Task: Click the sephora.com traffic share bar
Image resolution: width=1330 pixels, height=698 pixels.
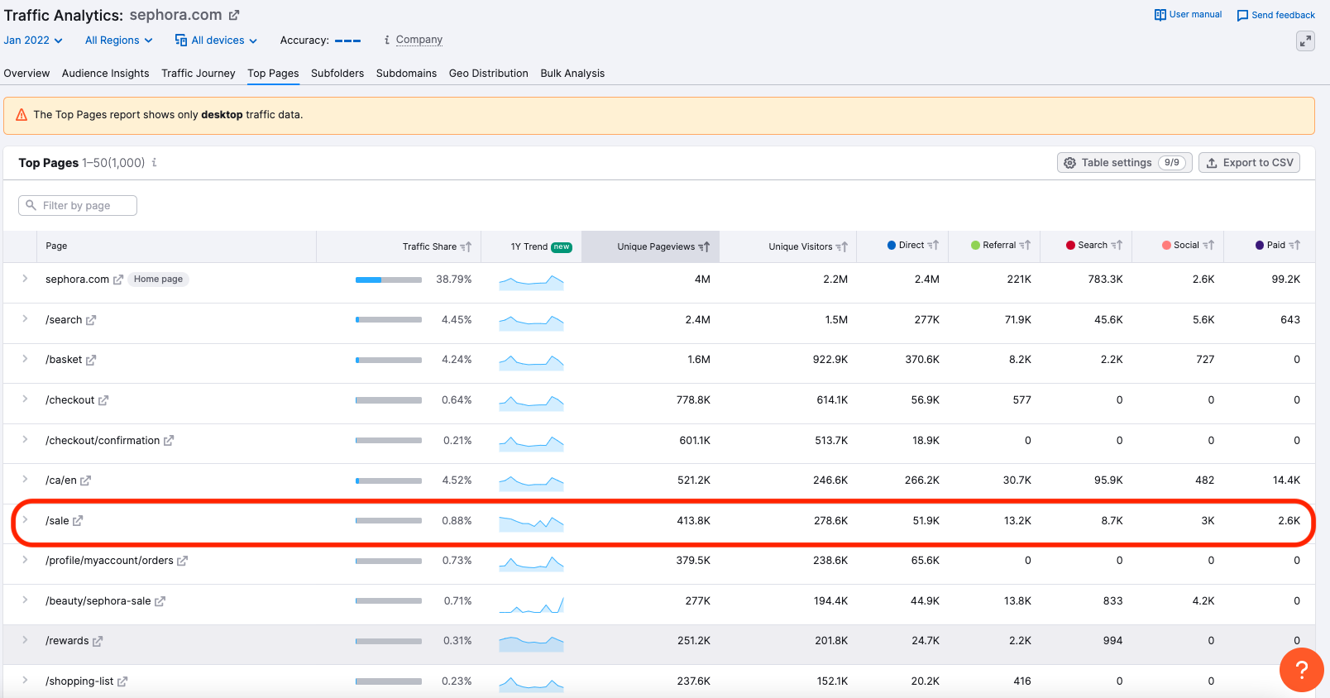Action: pos(389,280)
